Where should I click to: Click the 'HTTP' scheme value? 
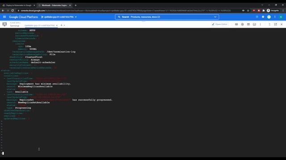(32, 31)
